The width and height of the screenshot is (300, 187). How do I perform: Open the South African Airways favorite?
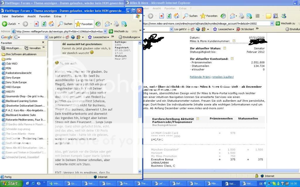[x=18, y=143]
